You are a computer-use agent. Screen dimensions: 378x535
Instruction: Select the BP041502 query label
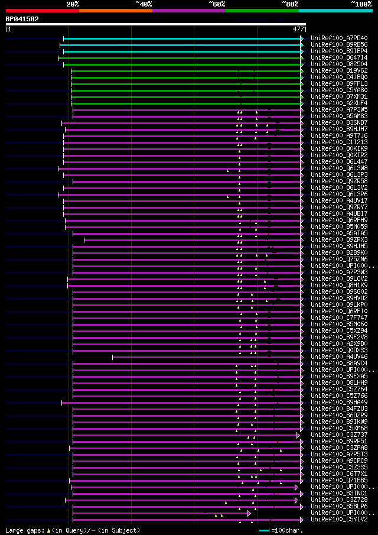coord(22,19)
